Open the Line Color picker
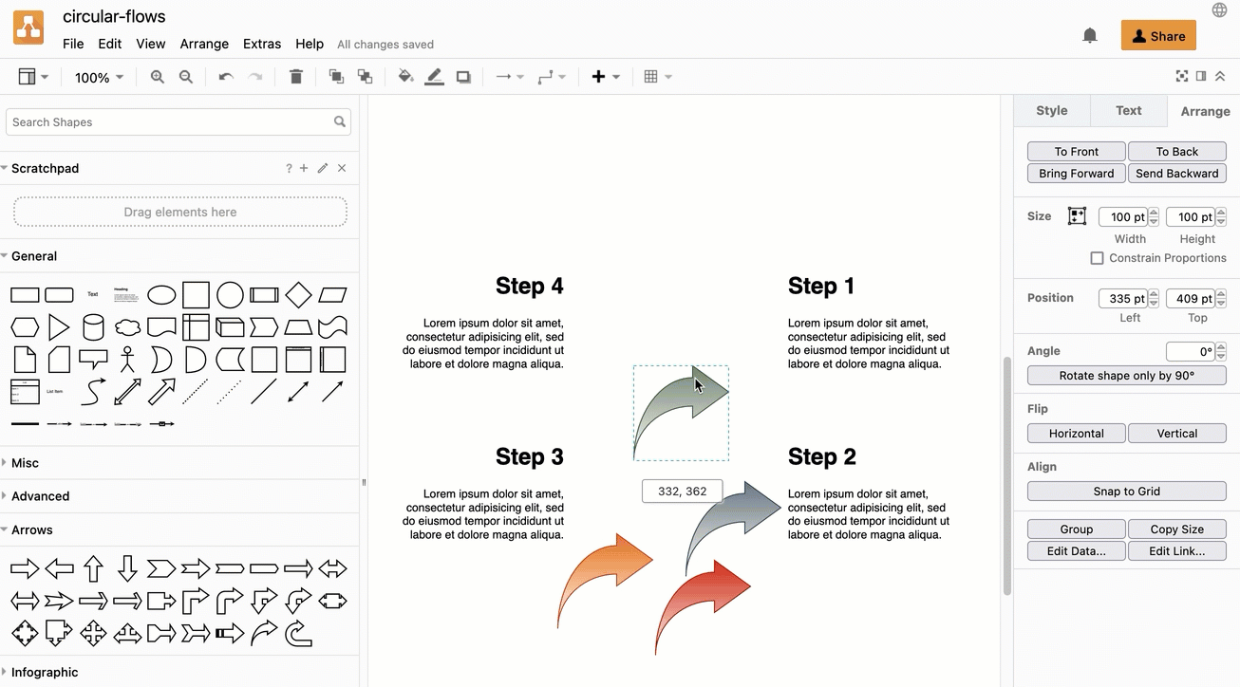This screenshot has height=687, width=1240. [x=434, y=76]
